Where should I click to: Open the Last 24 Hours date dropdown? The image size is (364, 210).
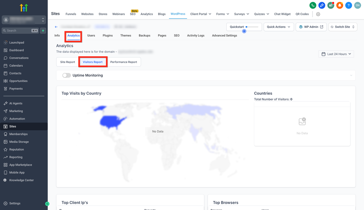pos(336,54)
